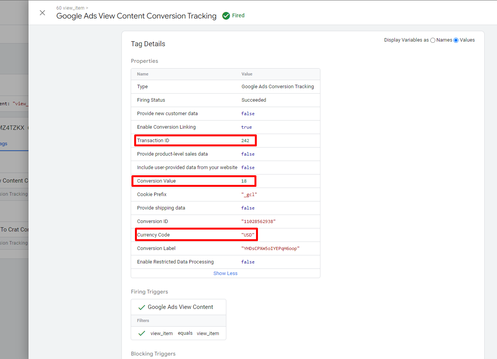Click the Conversion ID 11028562938 value
Viewport: 497px width, 359px height.
click(256, 221)
